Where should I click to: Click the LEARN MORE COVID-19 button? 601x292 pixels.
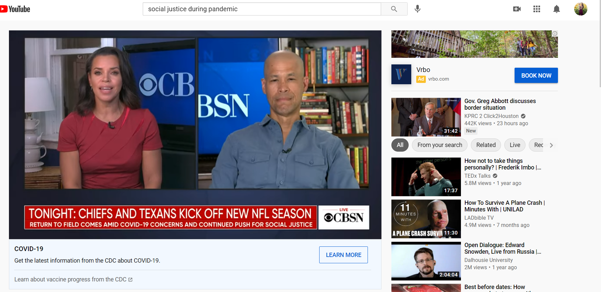pyautogui.click(x=343, y=255)
